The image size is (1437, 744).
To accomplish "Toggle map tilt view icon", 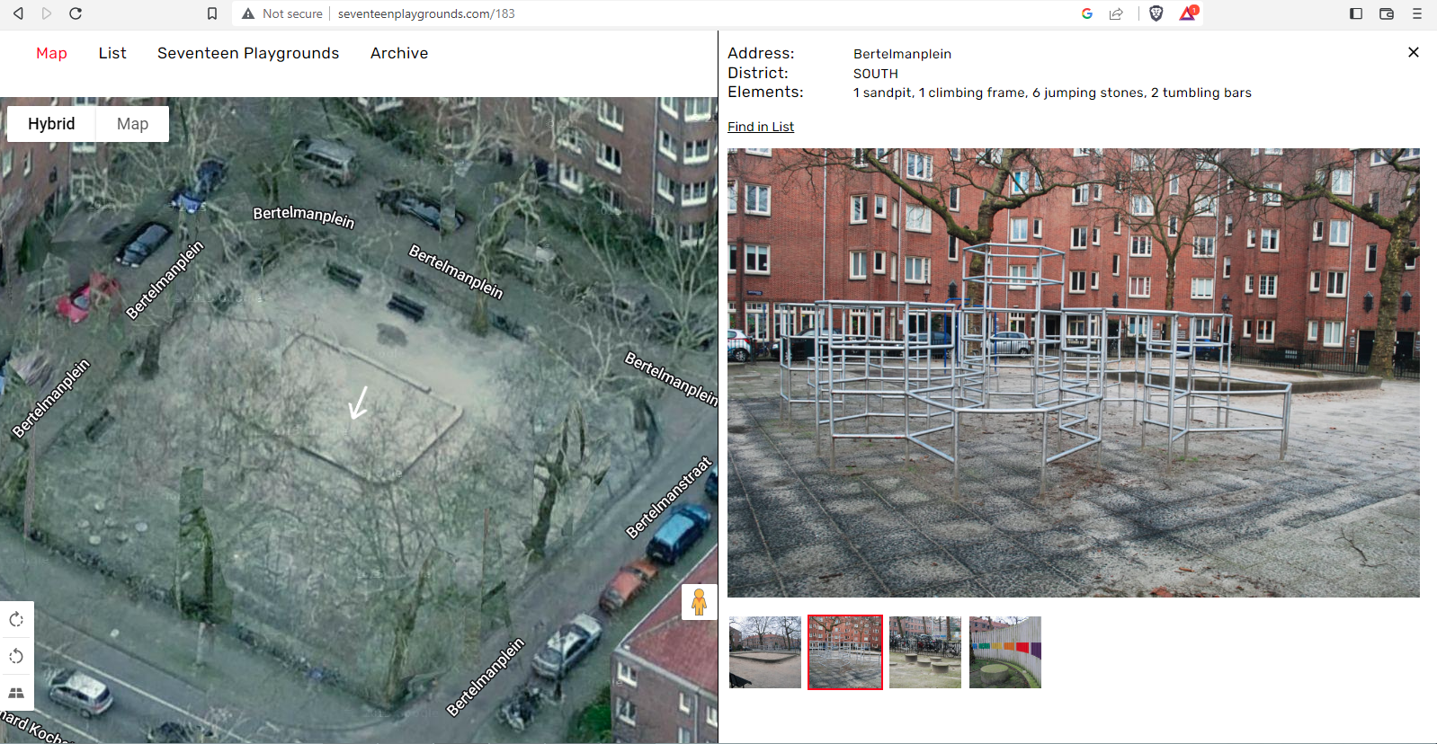I will (x=16, y=693).
